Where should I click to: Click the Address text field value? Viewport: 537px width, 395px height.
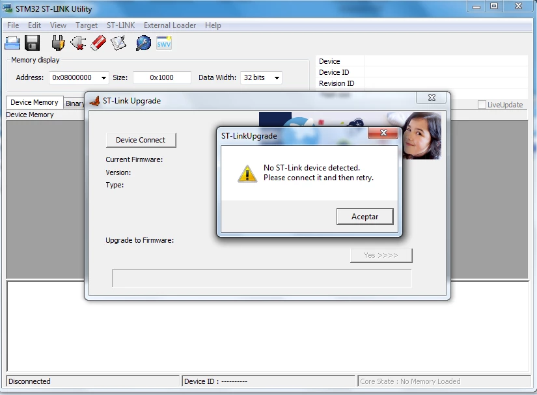[x=72, y=77]
